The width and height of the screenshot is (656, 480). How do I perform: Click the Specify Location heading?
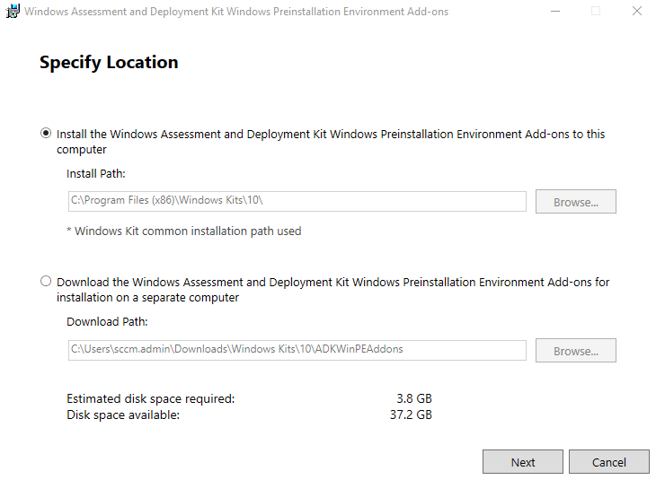click(109, 63)
